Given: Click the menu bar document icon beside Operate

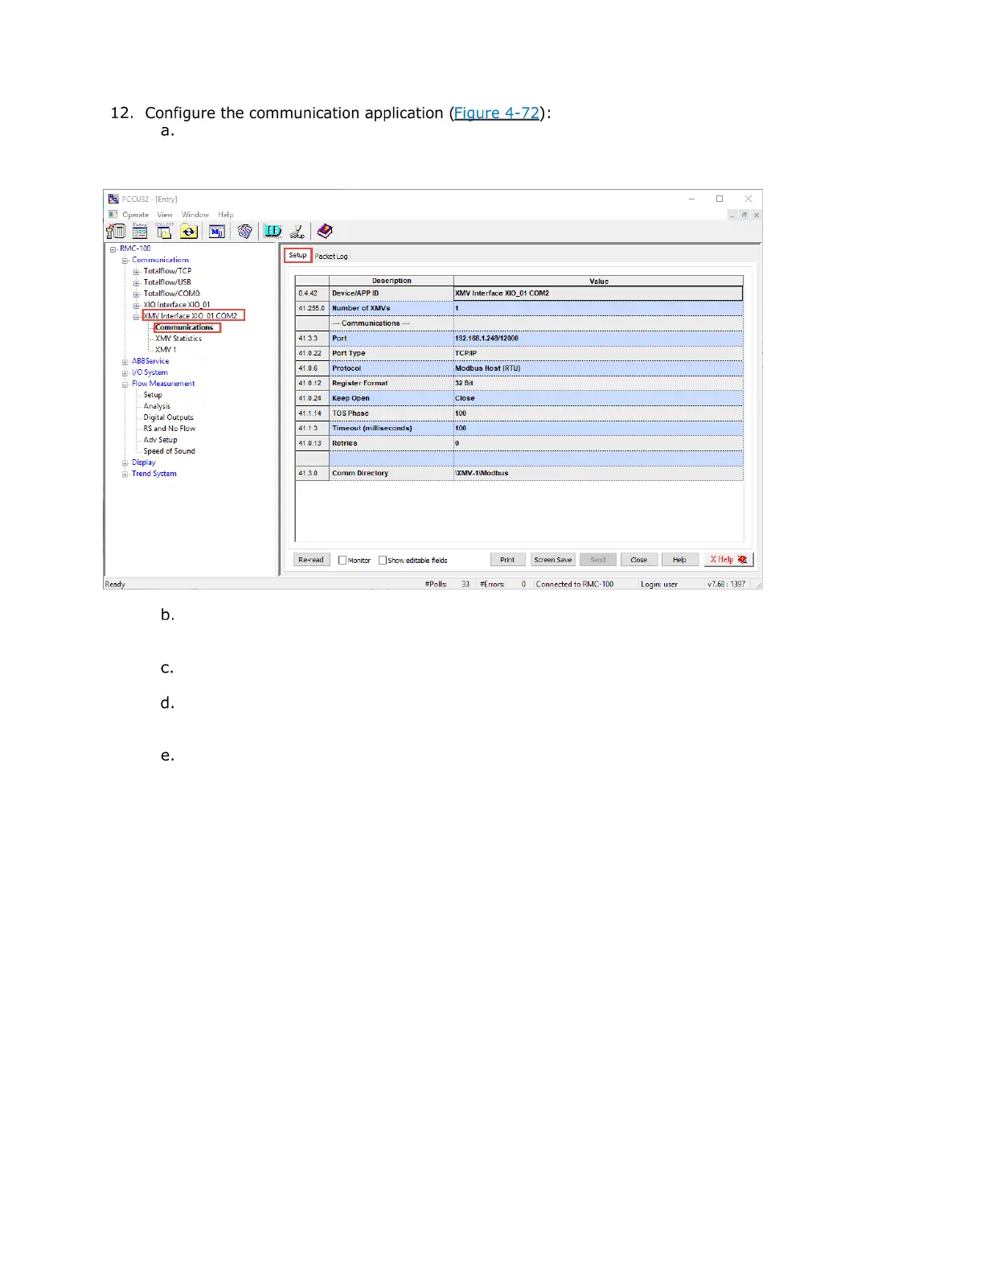Looking at the screenshot, I should pos(113,215).
